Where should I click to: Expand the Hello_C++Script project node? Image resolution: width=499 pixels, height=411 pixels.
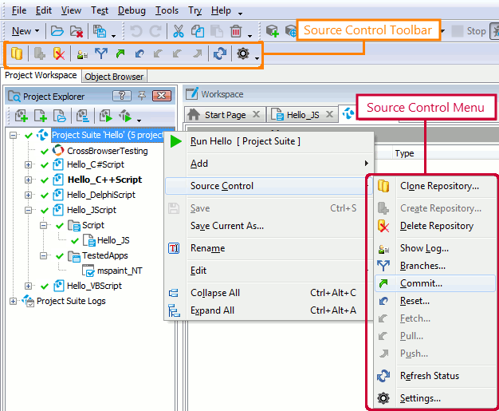[x=29, y=180]
